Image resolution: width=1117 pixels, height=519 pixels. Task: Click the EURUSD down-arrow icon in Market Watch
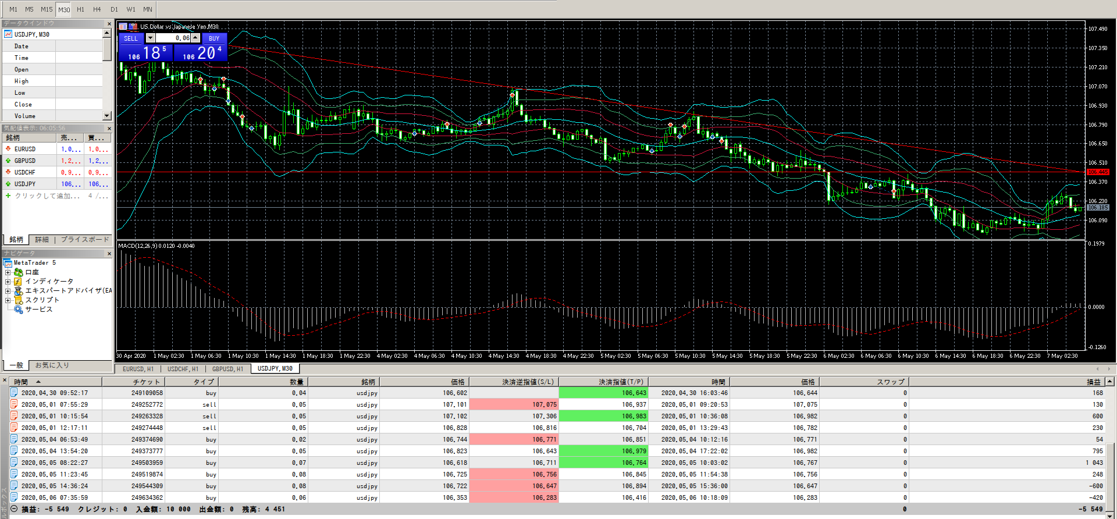8,149
